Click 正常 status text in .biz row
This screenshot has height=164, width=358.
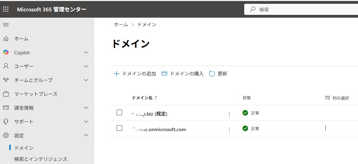point(255,113)
